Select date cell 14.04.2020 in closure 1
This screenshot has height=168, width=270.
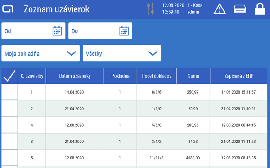(74, 92)
